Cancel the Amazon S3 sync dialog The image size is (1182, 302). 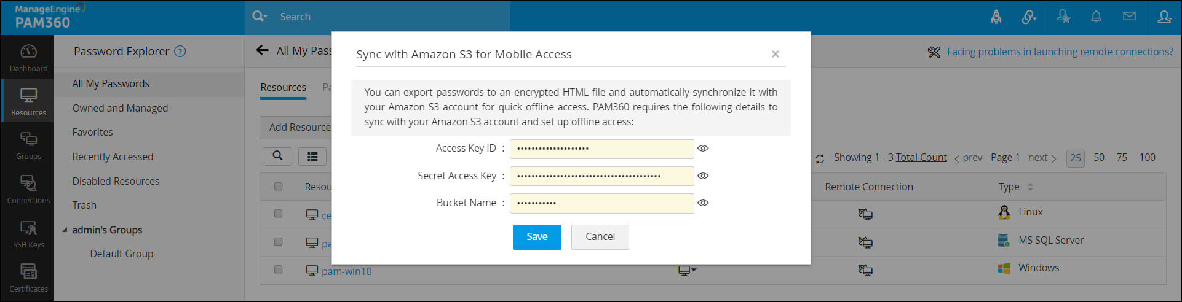click(600, 237)
